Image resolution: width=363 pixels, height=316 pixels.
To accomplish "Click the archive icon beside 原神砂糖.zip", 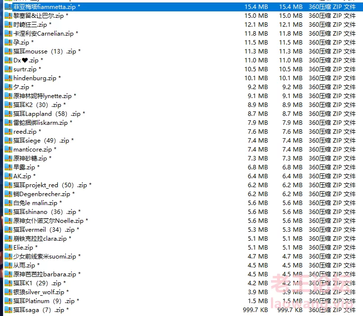I will [8, 158].
